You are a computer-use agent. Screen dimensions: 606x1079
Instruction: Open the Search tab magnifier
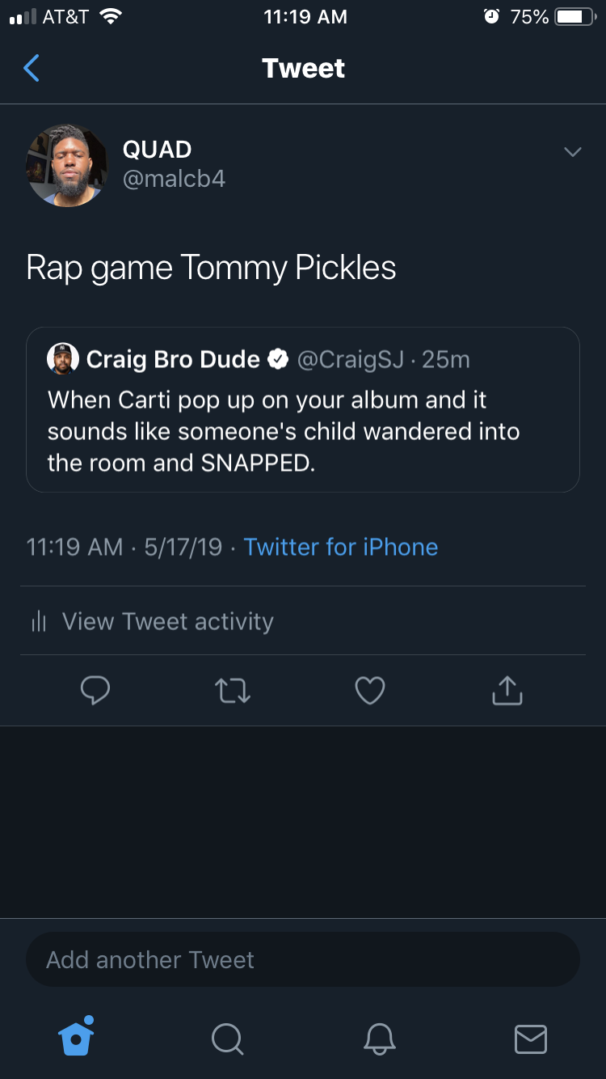[x=227, y=1039]
